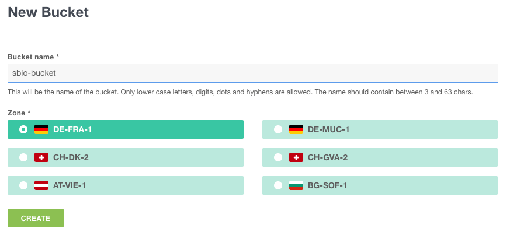
Task: Select the DE-FRA-1 radio button
Action: pos(23,129)
